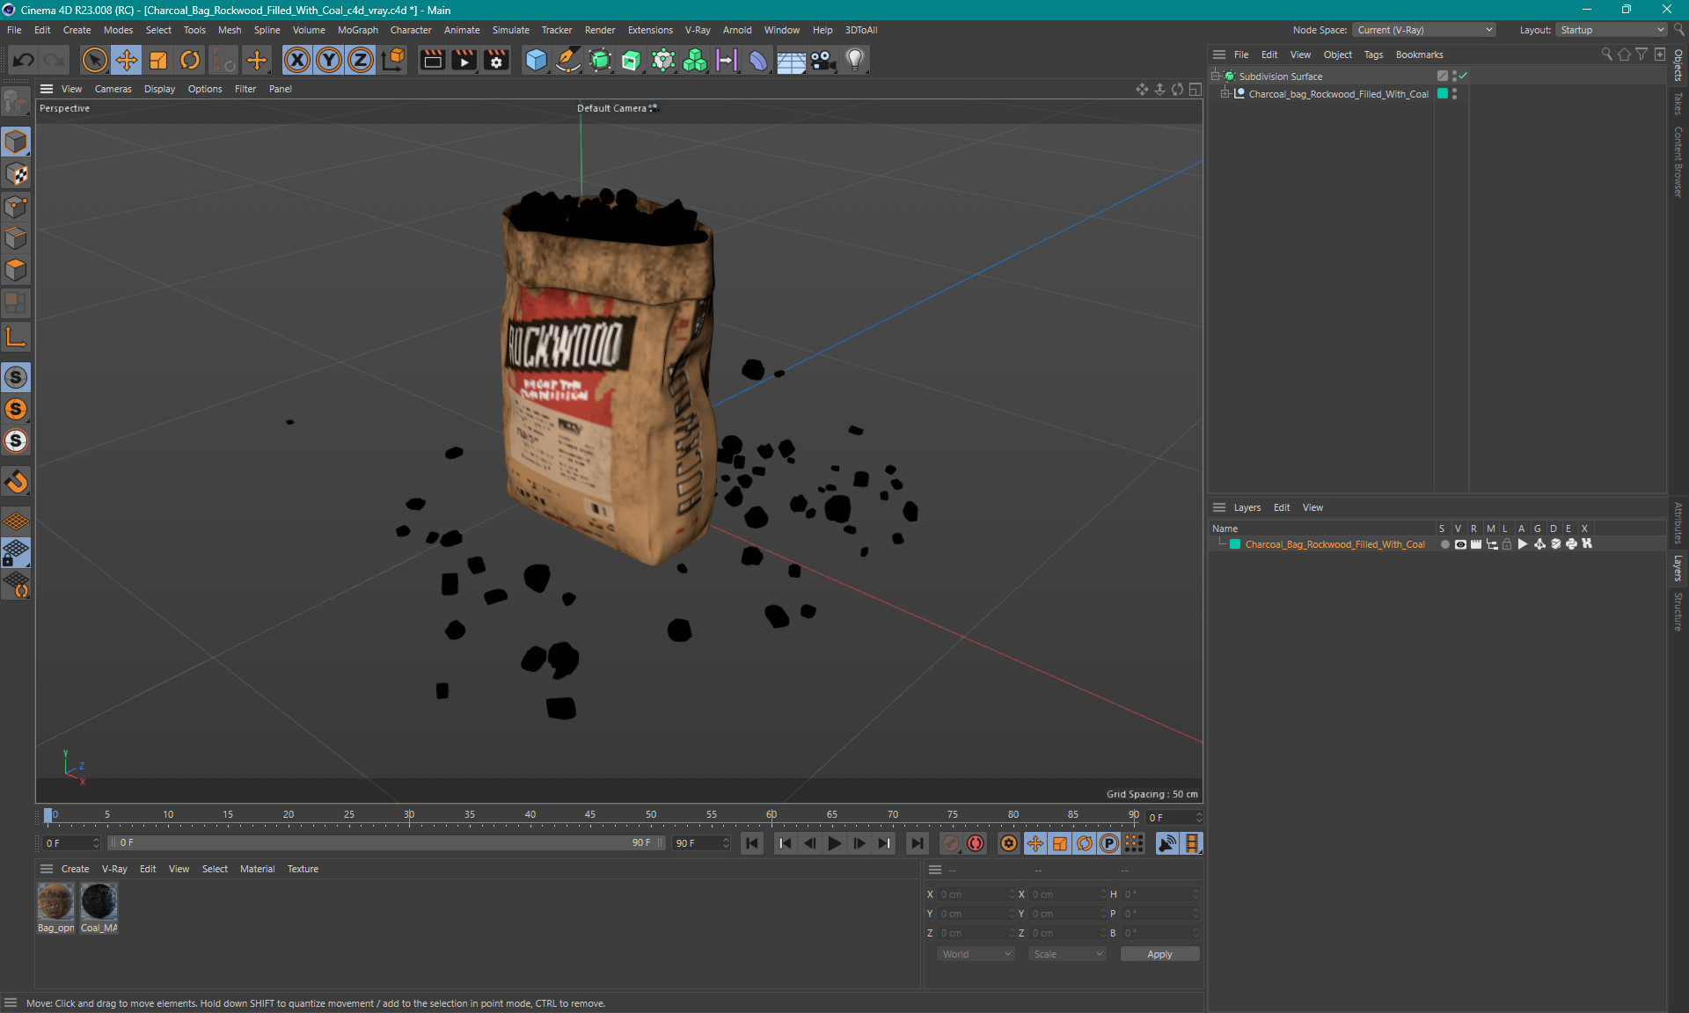Viewport: 1689px width, 1013px height.
Task: Select the Scale tool
Action: tap(158, 60)
